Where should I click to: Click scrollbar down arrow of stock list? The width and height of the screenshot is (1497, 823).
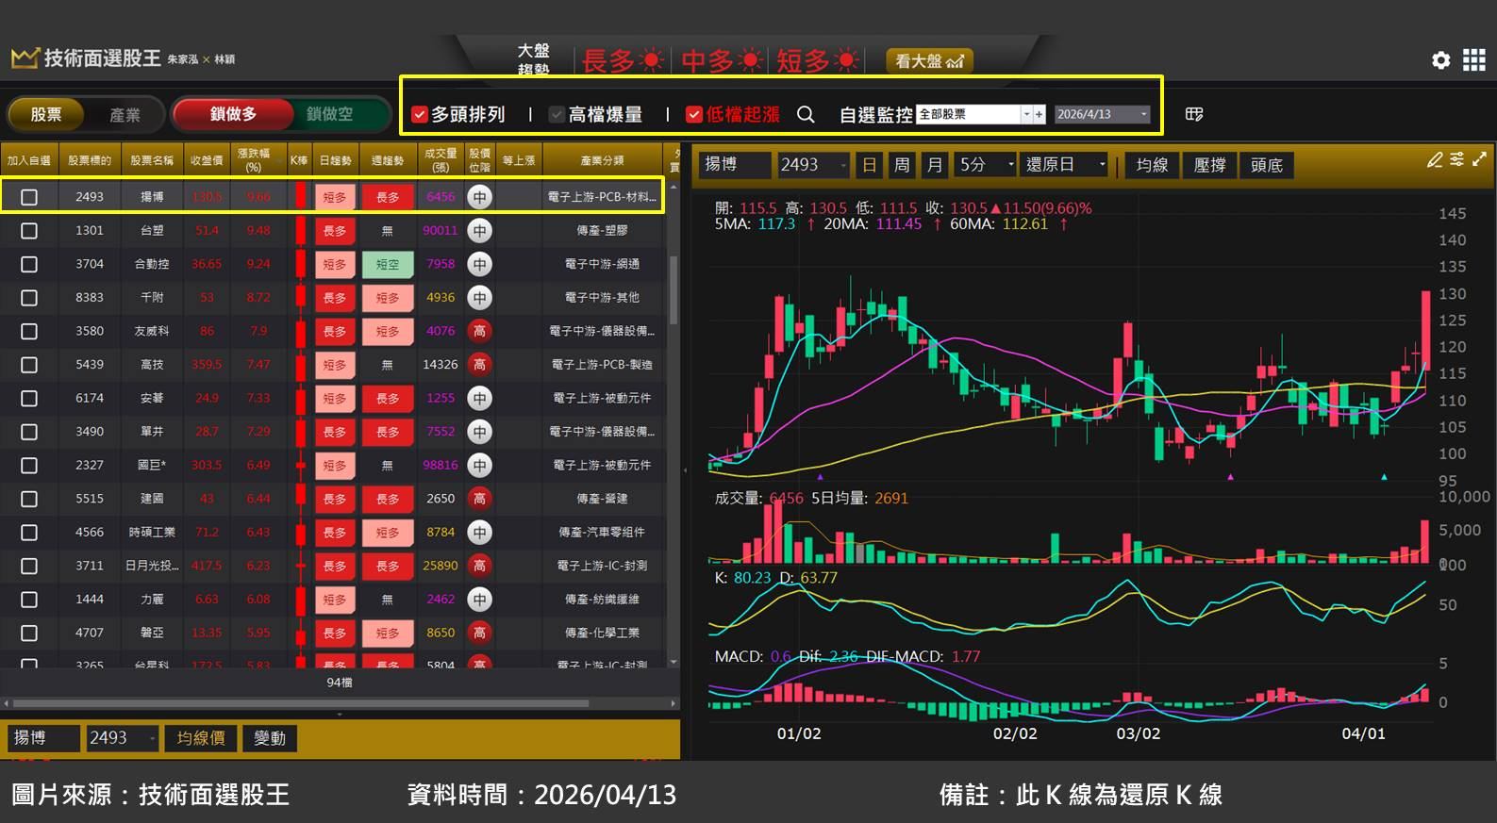674,662
